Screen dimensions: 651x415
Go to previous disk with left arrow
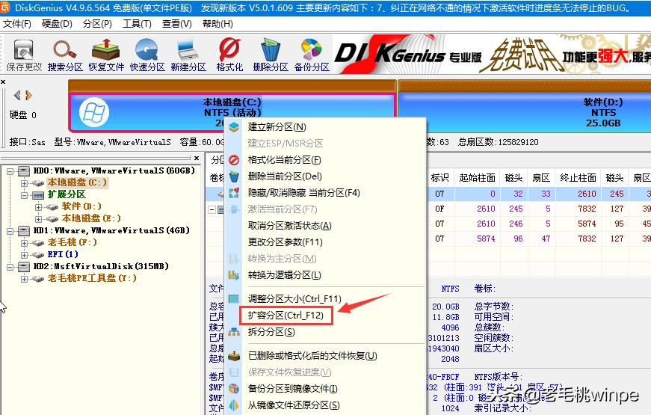tap(17, 96)
